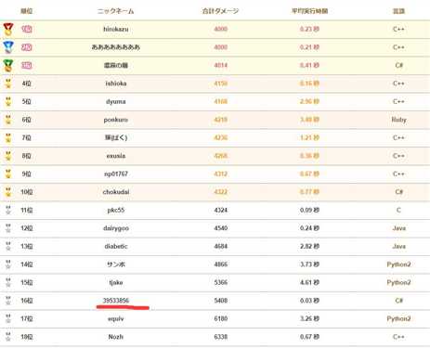Select the nickname diabetic
The image size is (430, 348).
(x=116, y=246)
